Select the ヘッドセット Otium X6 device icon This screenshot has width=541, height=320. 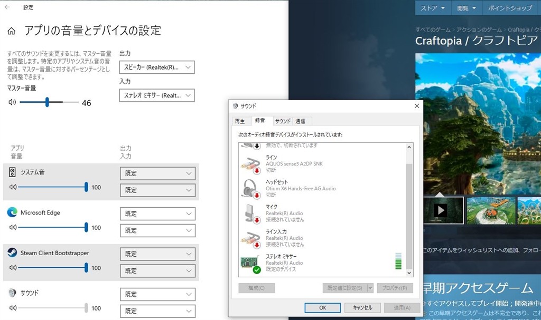pyautogui.click(x=250, y=189)
